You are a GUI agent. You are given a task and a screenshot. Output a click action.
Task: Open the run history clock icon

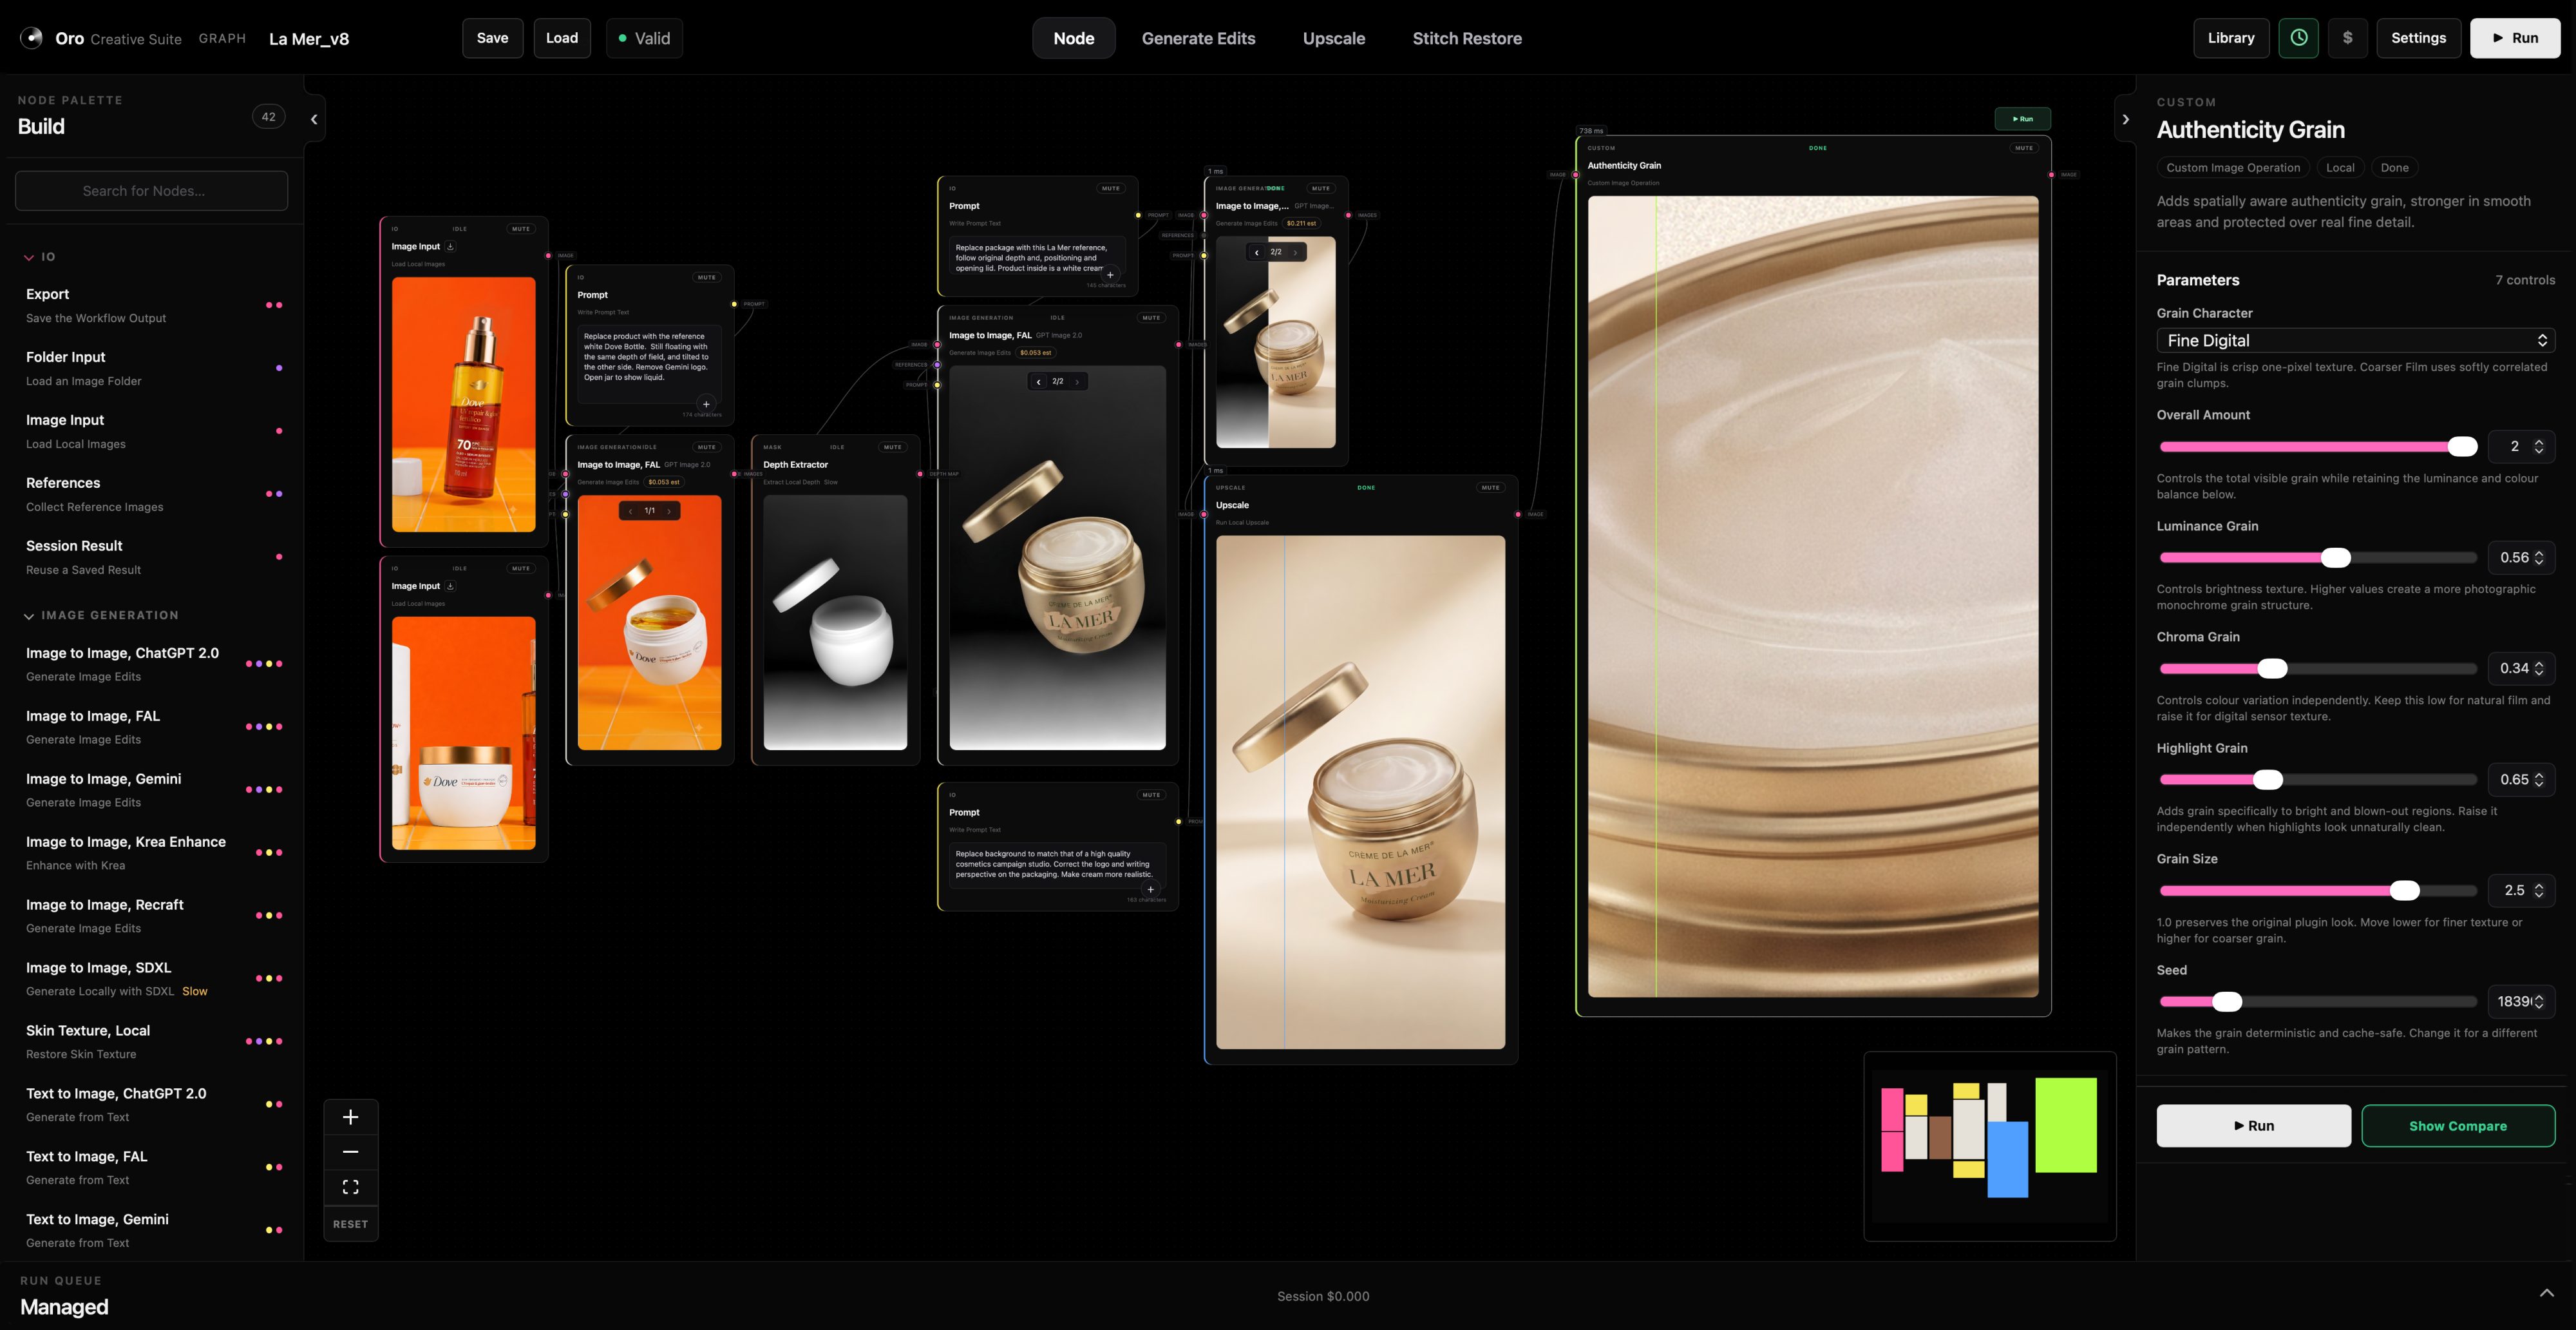click(2298, 38)
